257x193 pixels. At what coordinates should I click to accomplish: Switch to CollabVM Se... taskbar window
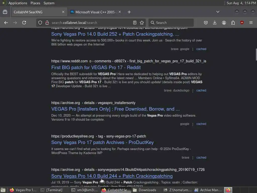[116, 190]
